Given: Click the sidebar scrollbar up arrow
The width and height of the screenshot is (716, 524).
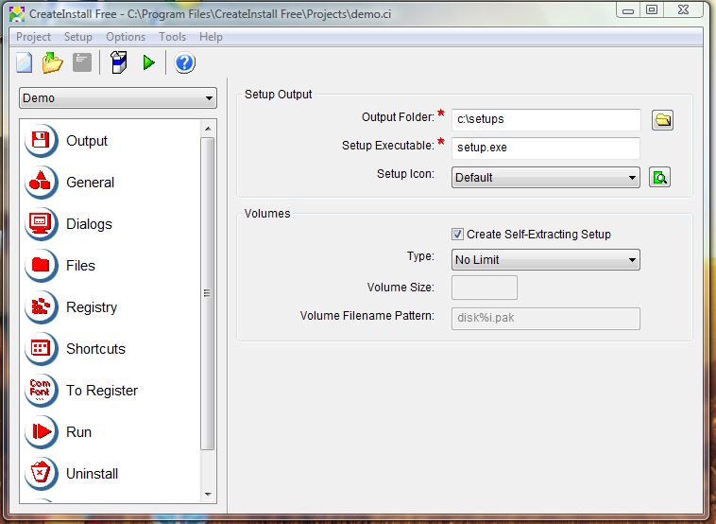Looking at the screenshot, I should coord(208,129).
